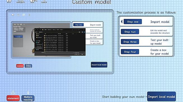The image size is (183, 102).
Task: Click small 'Import model' text in preview
Action: click(95, 25)
